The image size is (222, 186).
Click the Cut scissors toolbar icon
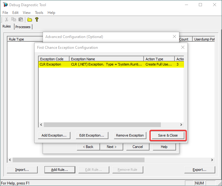(6, 19)
